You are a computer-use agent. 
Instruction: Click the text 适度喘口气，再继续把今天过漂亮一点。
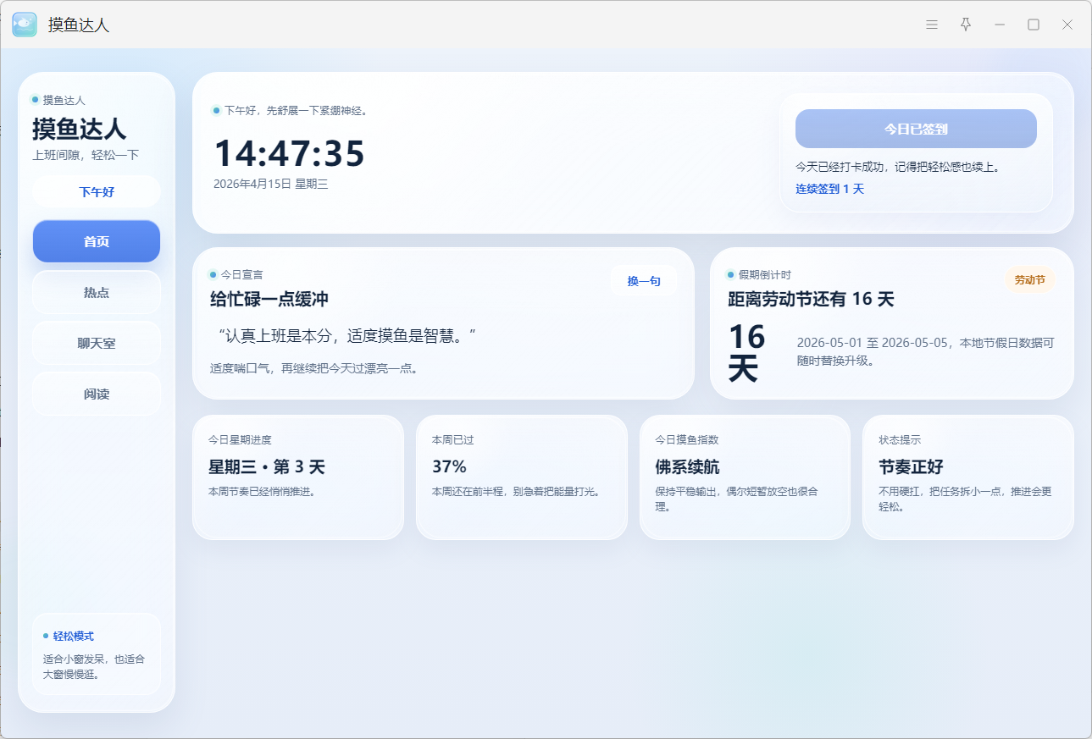pos(313,368)
